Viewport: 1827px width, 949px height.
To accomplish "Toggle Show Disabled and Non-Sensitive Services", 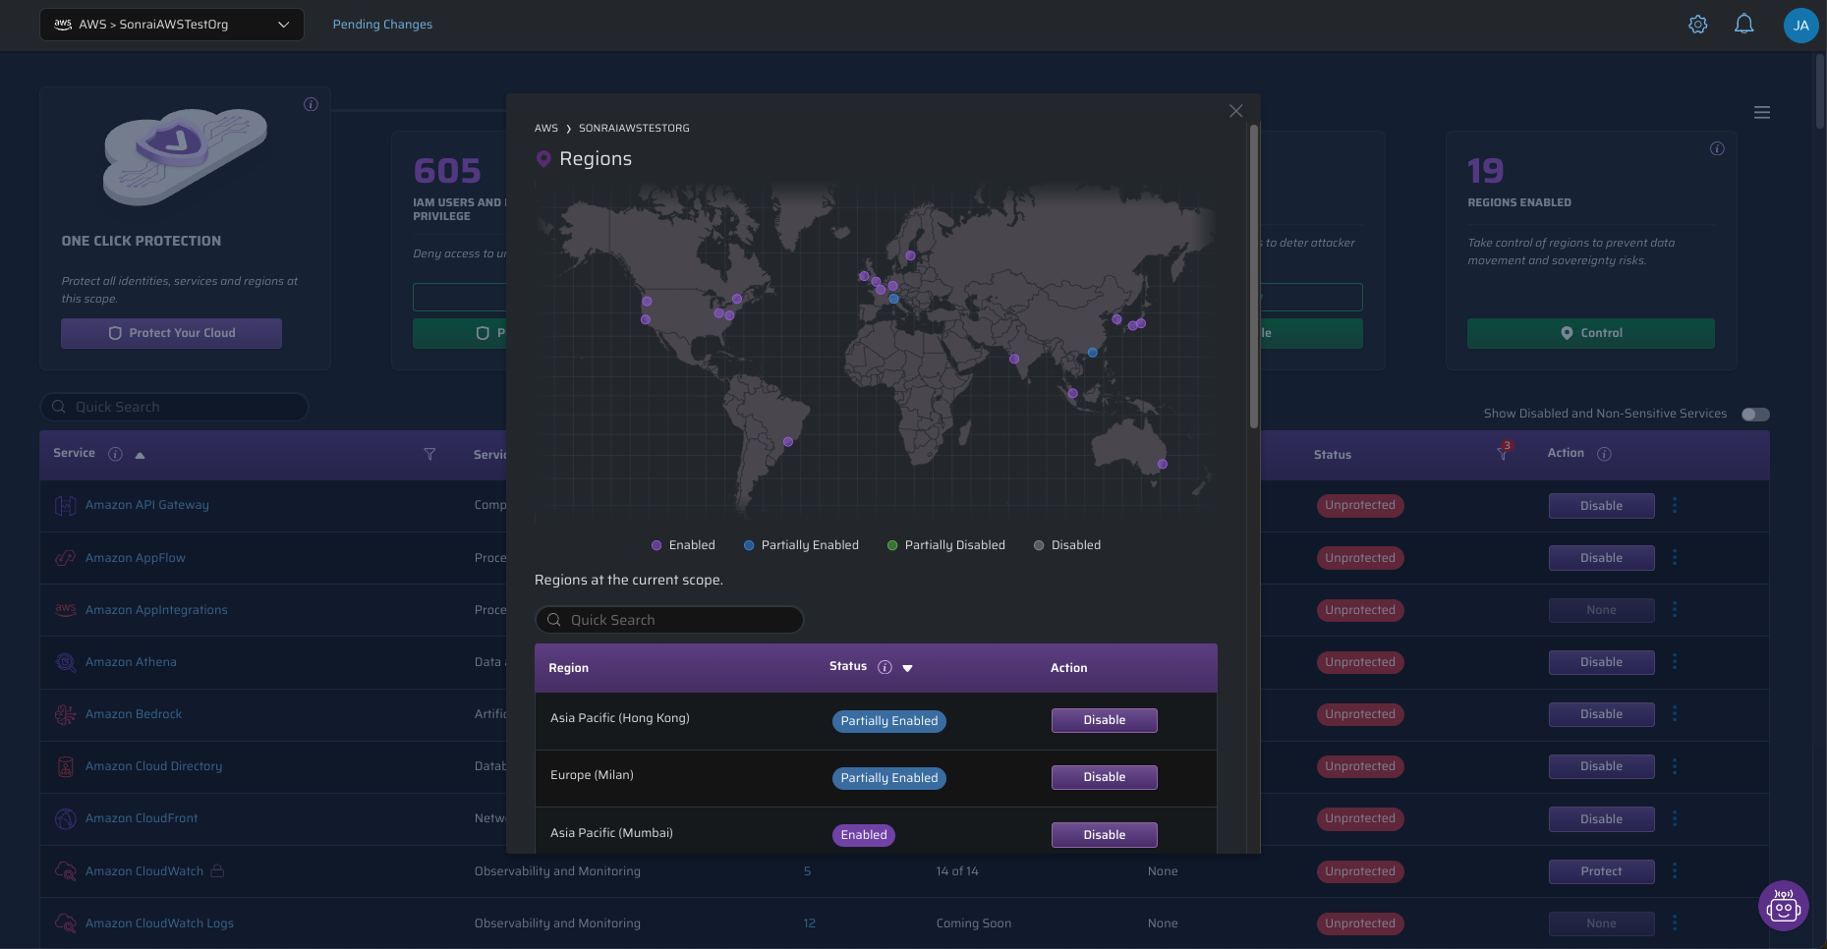I will coord(1755,414).
